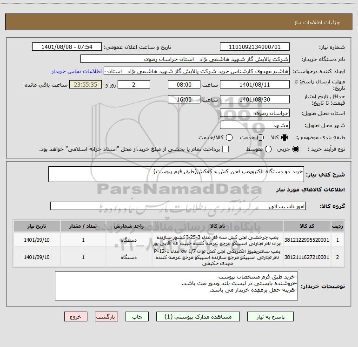This screenshot has height=347, width=358.
Task: Click the کد کالا column header
Action: pos(307,226)
